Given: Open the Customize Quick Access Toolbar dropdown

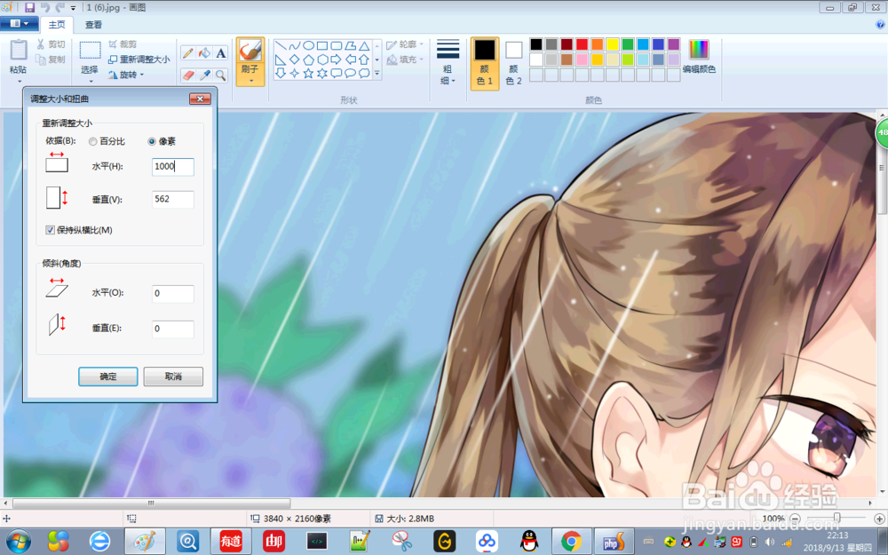Looking at the screenshot, I should pyautogui.click(x=74, y=8).
